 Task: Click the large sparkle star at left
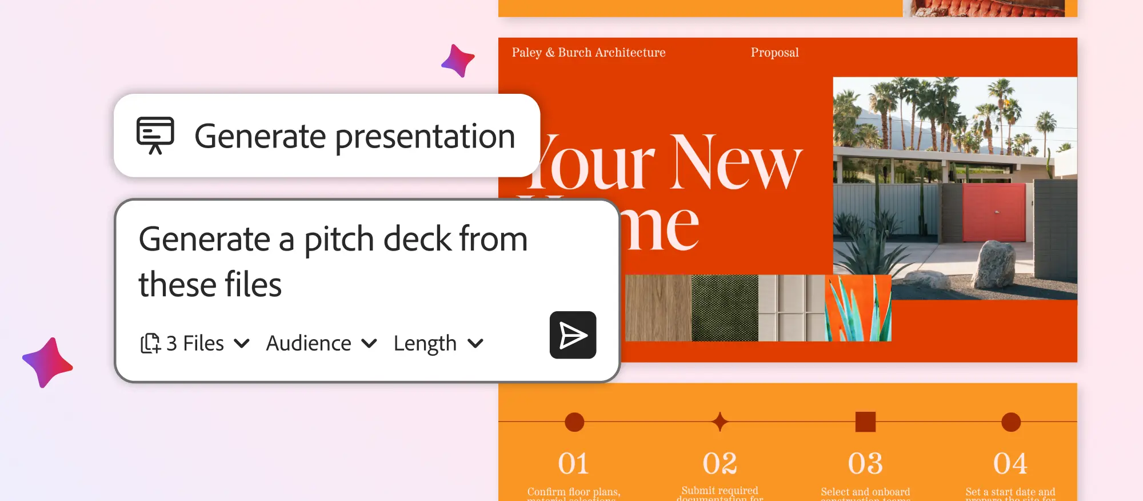[48, 363]
